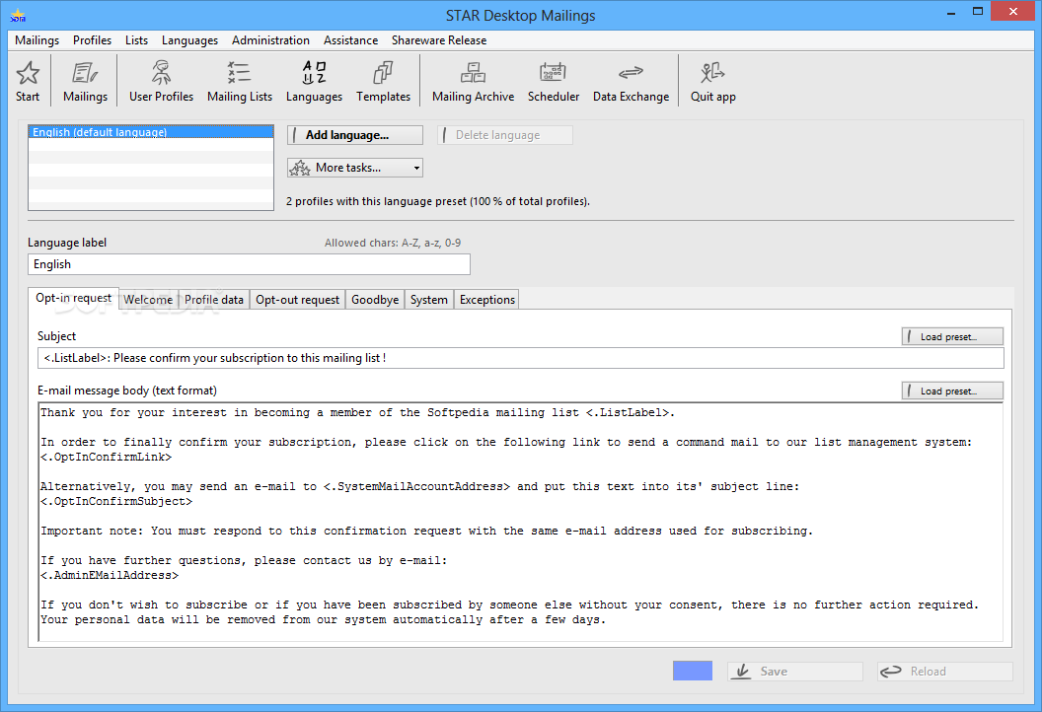Click the Subject input field

pos(521,358)
